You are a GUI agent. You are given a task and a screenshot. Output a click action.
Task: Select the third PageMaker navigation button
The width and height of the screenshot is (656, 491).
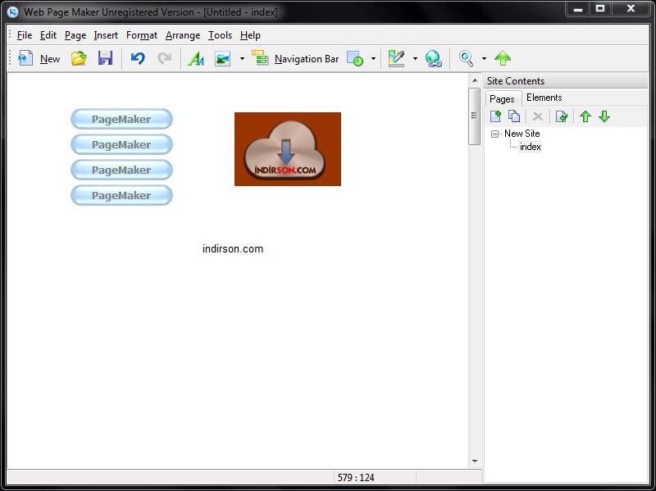click(121, 170)
